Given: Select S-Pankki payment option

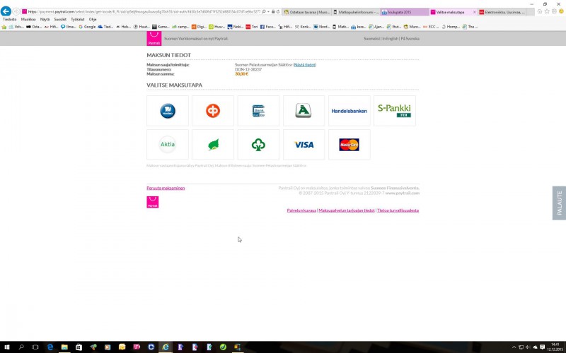Looking at the screenshot, I should 394,111.
